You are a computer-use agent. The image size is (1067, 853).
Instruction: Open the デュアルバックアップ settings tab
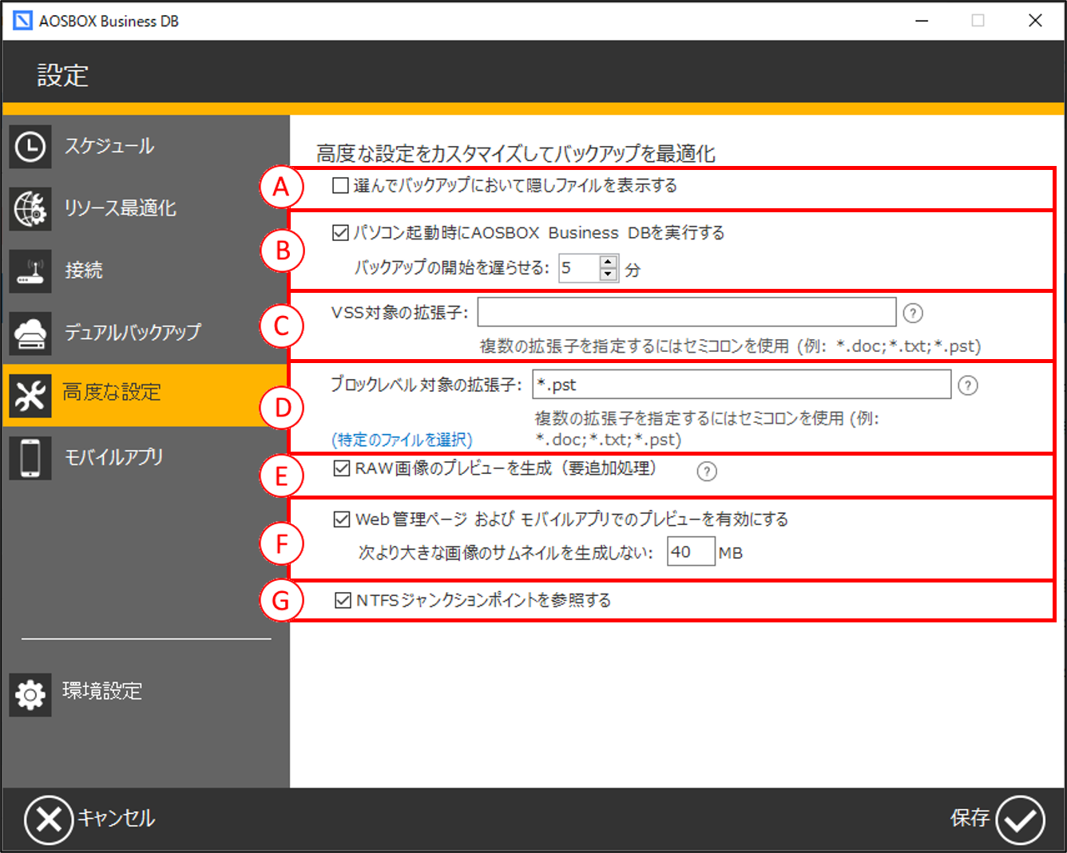tap(145, 334)
